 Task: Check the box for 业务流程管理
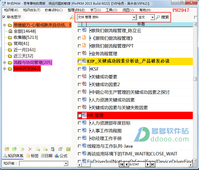click(79, 54)
